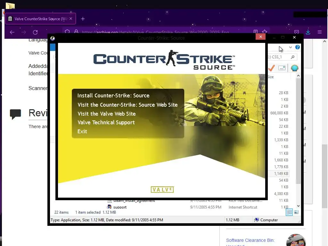Click the 1,668 KB size entry
Viewport: 328px width, 246px height.
pyautogui.click(x=281, y=160)
